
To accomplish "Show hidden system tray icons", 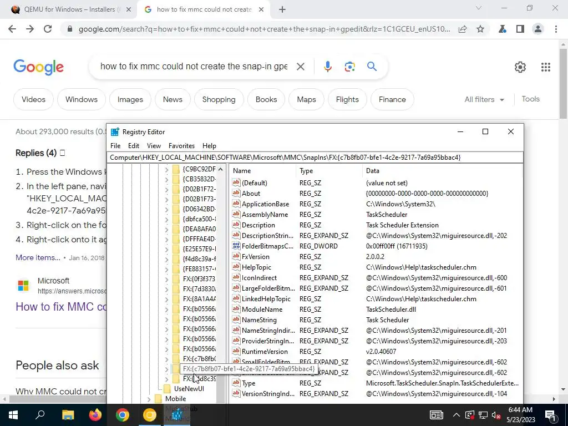I will pos(456,415).
